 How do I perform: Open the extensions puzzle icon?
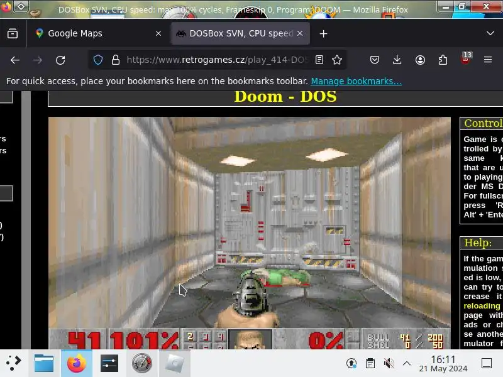(x=443, y=60)
